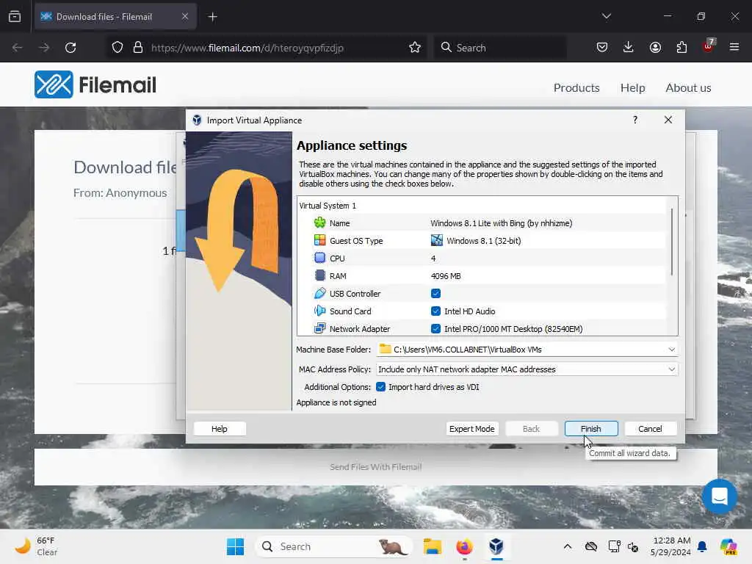Click the Windows 8.1 OS logo icon
This screenshot has height=564, width=752.
[436, 240]
